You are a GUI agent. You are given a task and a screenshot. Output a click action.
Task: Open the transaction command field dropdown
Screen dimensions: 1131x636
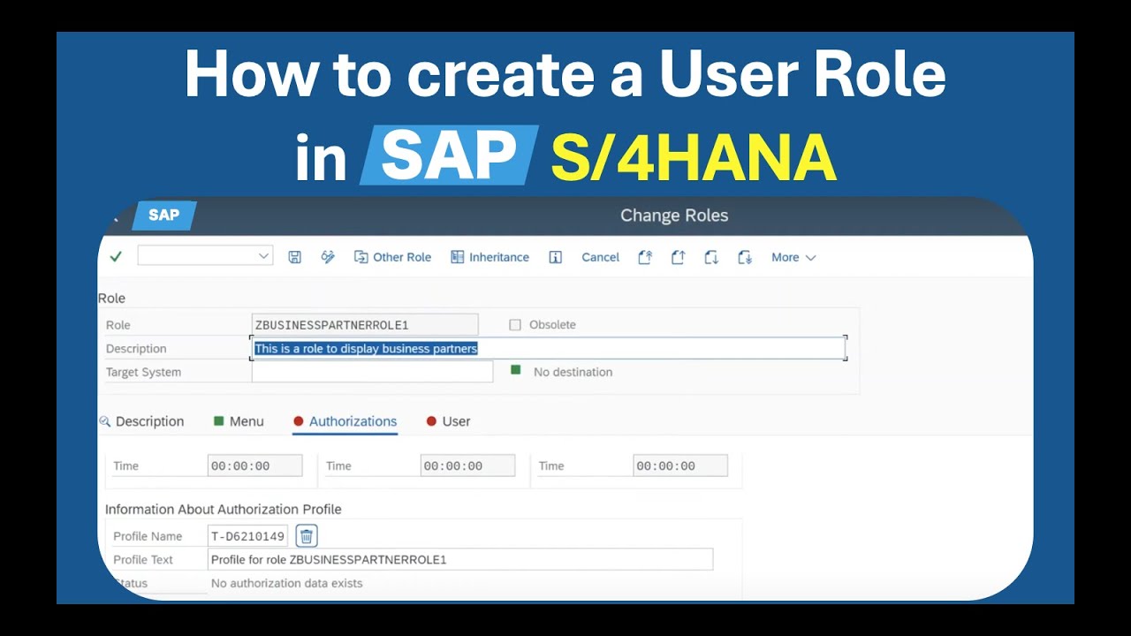(263, 256)
